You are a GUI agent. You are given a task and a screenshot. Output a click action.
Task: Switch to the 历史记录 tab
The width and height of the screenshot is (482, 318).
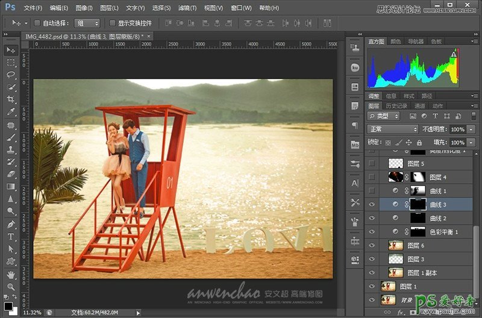coord(396,106)
